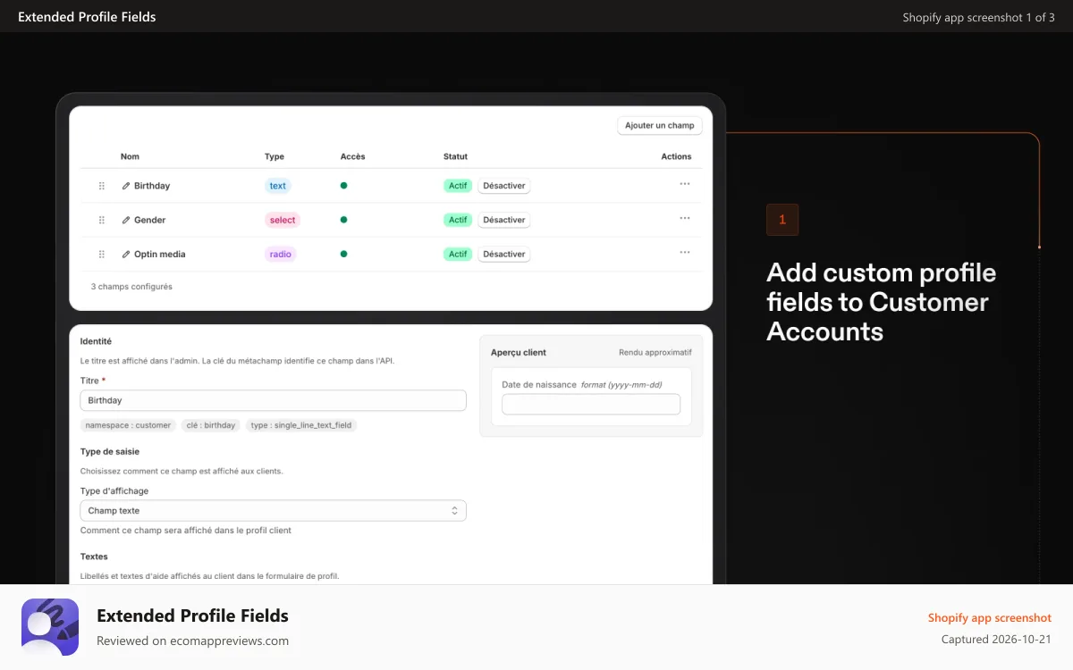Click the green access dot for Gender

pos(343,220)
